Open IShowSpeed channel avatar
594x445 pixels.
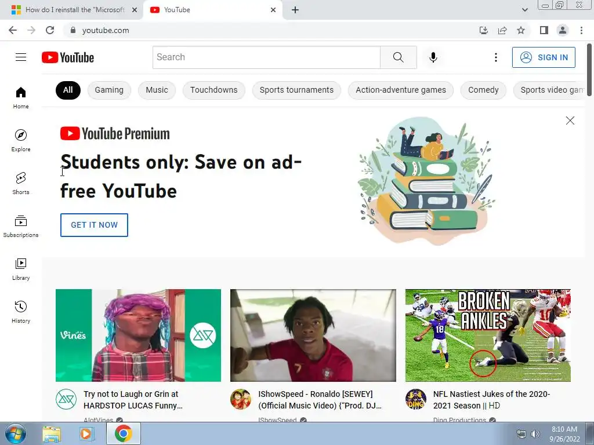pyautogui.click(x=241, y=399)
